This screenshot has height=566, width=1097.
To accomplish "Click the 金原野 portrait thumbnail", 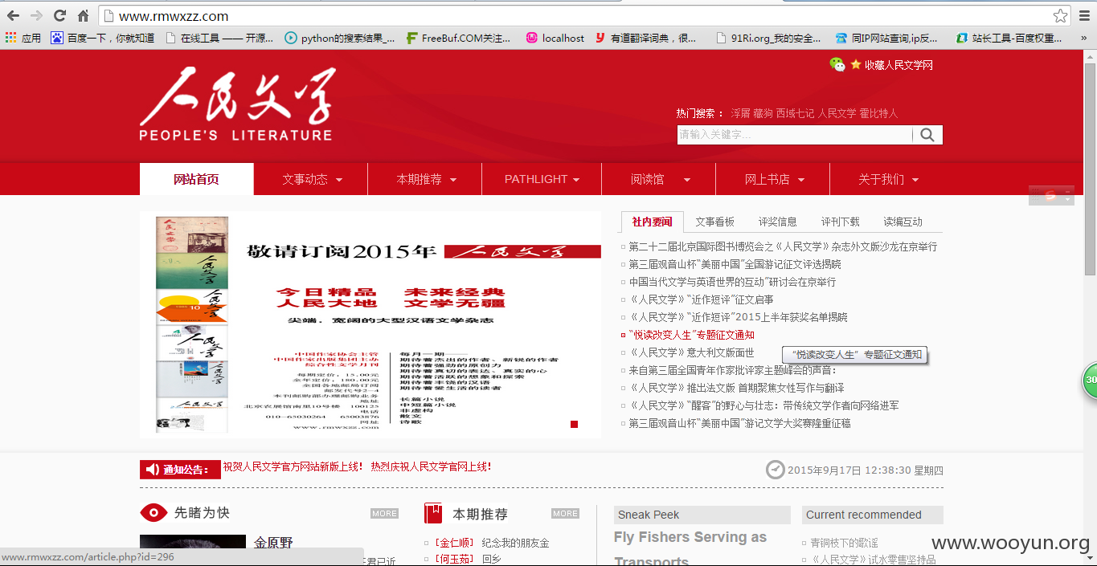I will click(193, 550).
